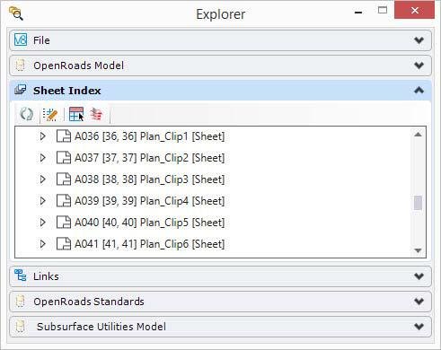Click the table selection icon in toolbar

[76, 114]
